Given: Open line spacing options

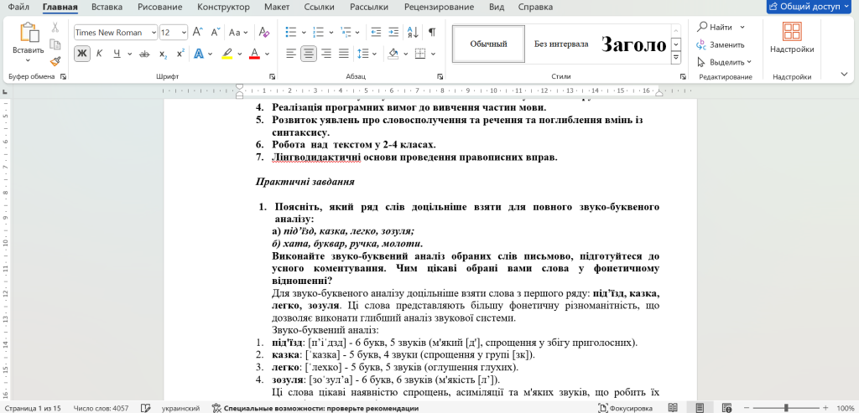Looking at the screenshot, I should 362,54.
